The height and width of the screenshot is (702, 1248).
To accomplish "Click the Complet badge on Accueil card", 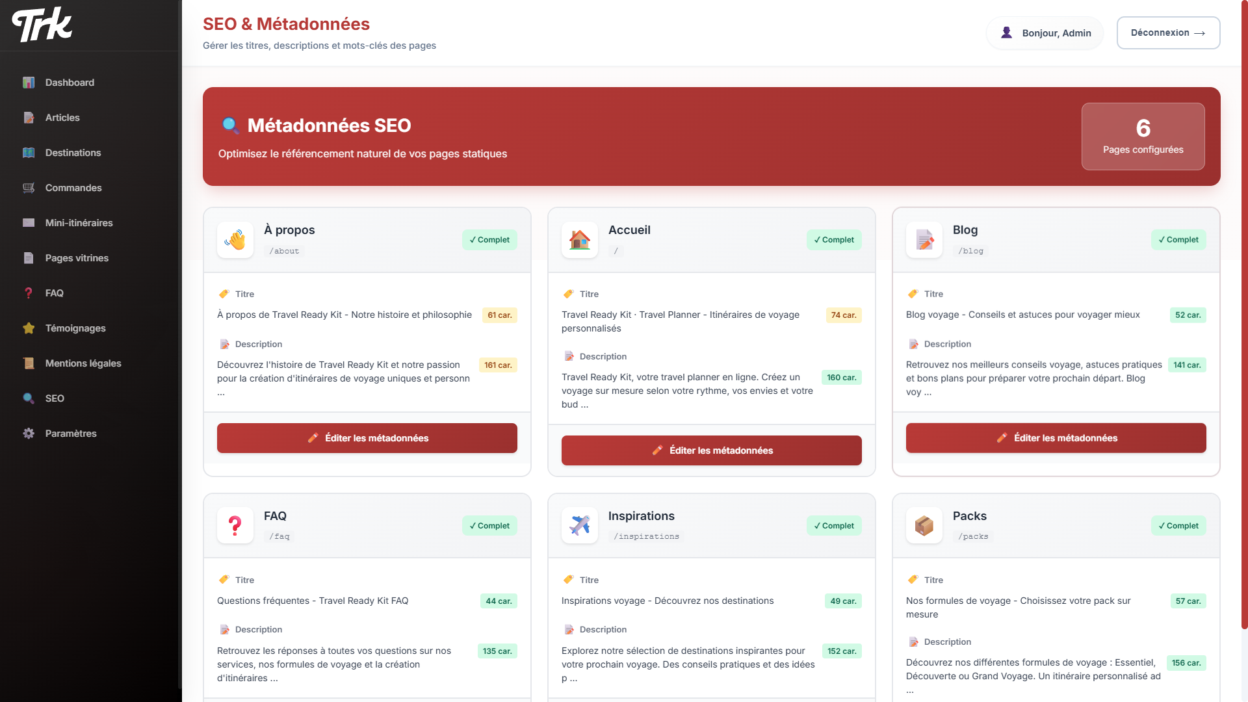I will pos(834,240).
